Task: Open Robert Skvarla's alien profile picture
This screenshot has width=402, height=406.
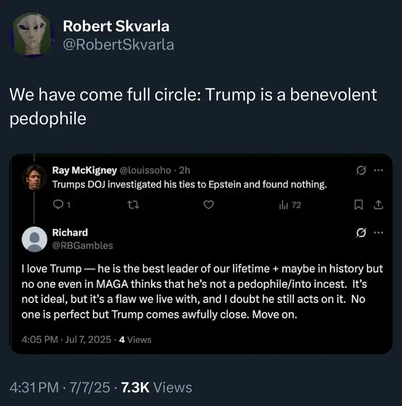Action: (33, 35)
